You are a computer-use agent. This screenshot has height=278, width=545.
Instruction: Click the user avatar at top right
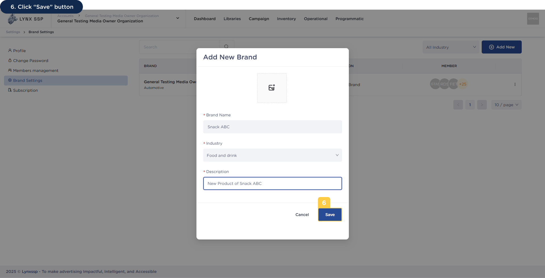click(x=533, y=19)
